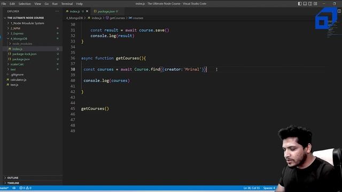Open the File menu
This screenshot has height=192, width=342.
click(4, 4)
